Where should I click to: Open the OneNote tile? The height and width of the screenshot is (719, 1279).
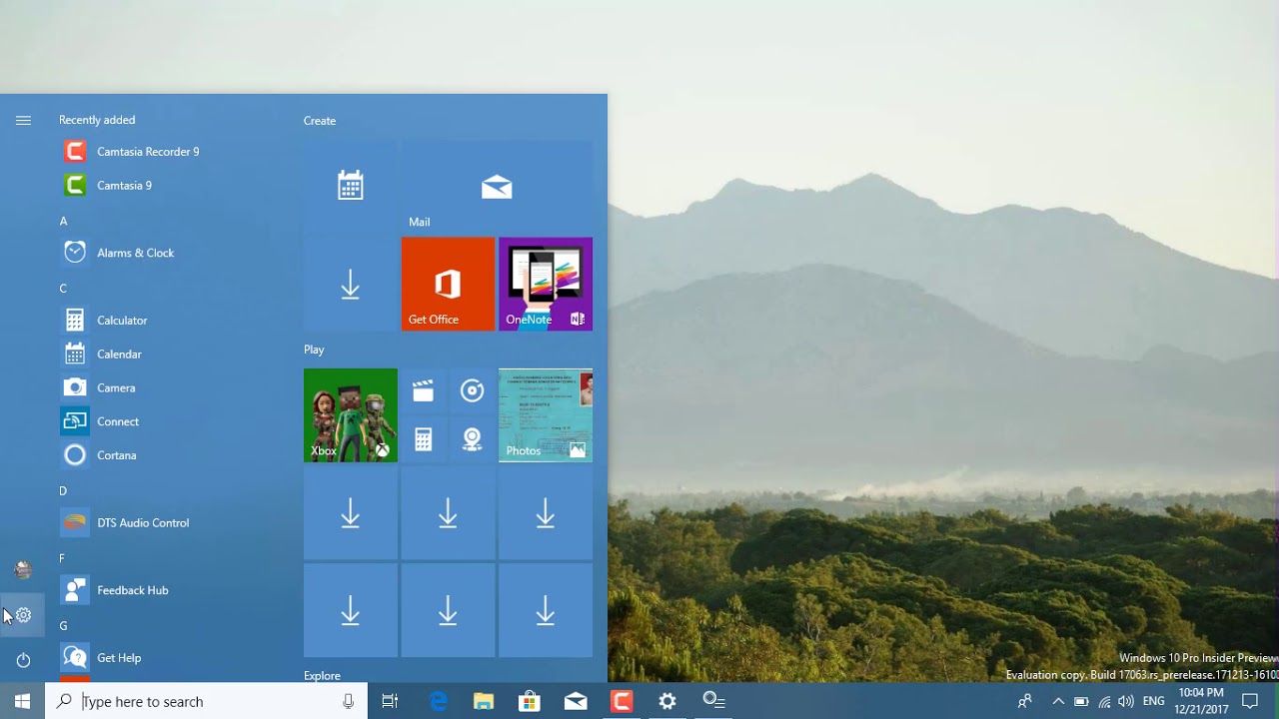pos(546,284)
